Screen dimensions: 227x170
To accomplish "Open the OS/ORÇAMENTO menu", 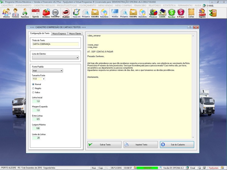I will [88, 5].
